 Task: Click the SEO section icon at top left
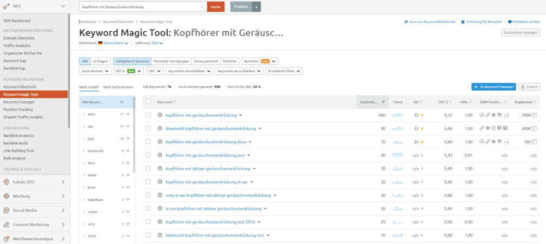coord(6,6)
